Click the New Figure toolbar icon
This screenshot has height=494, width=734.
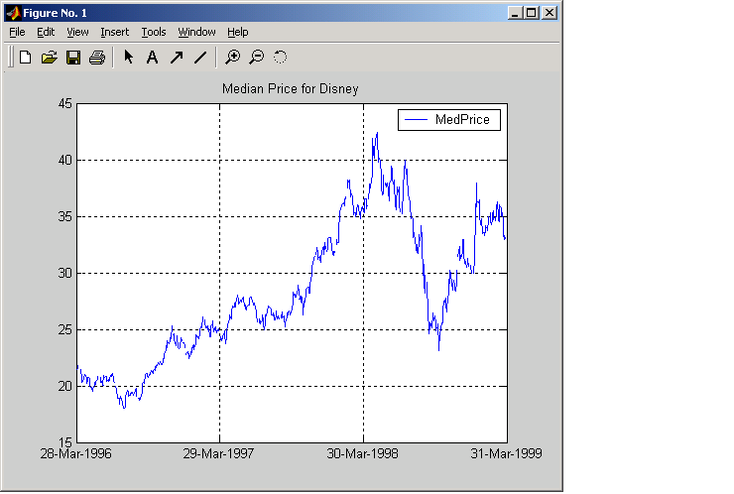click(x=26, y=58)
